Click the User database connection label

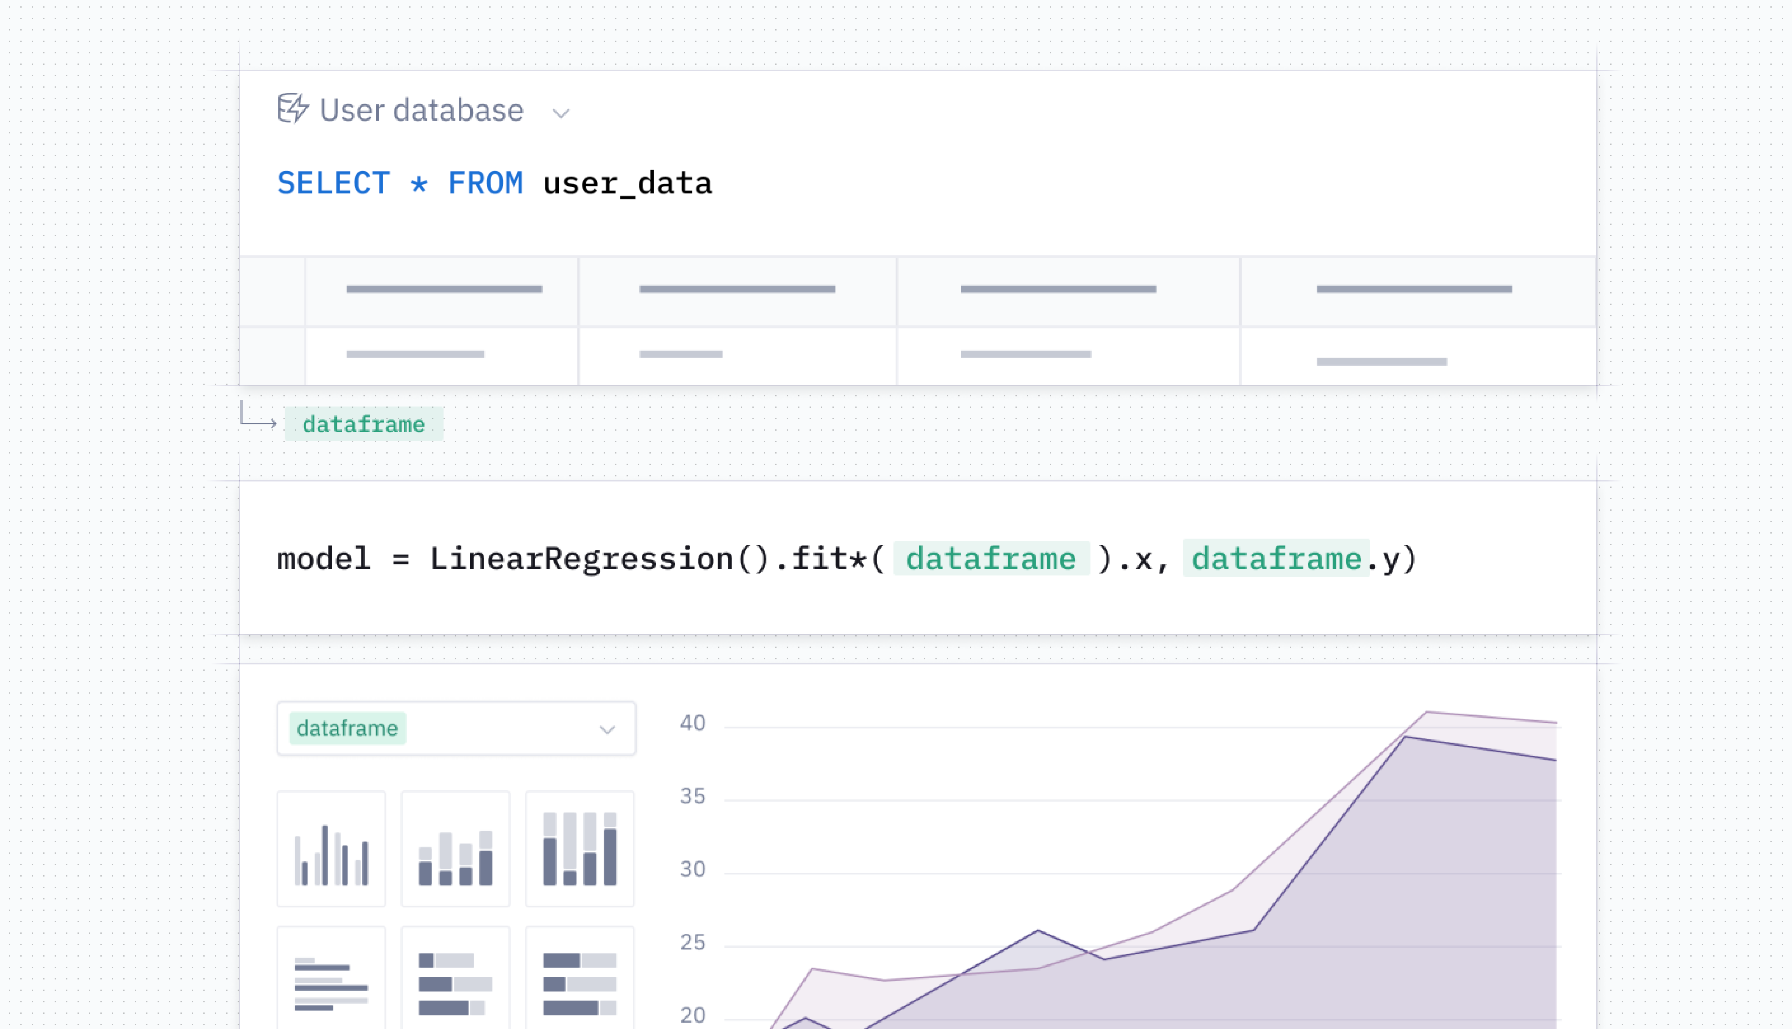(422, 110)
